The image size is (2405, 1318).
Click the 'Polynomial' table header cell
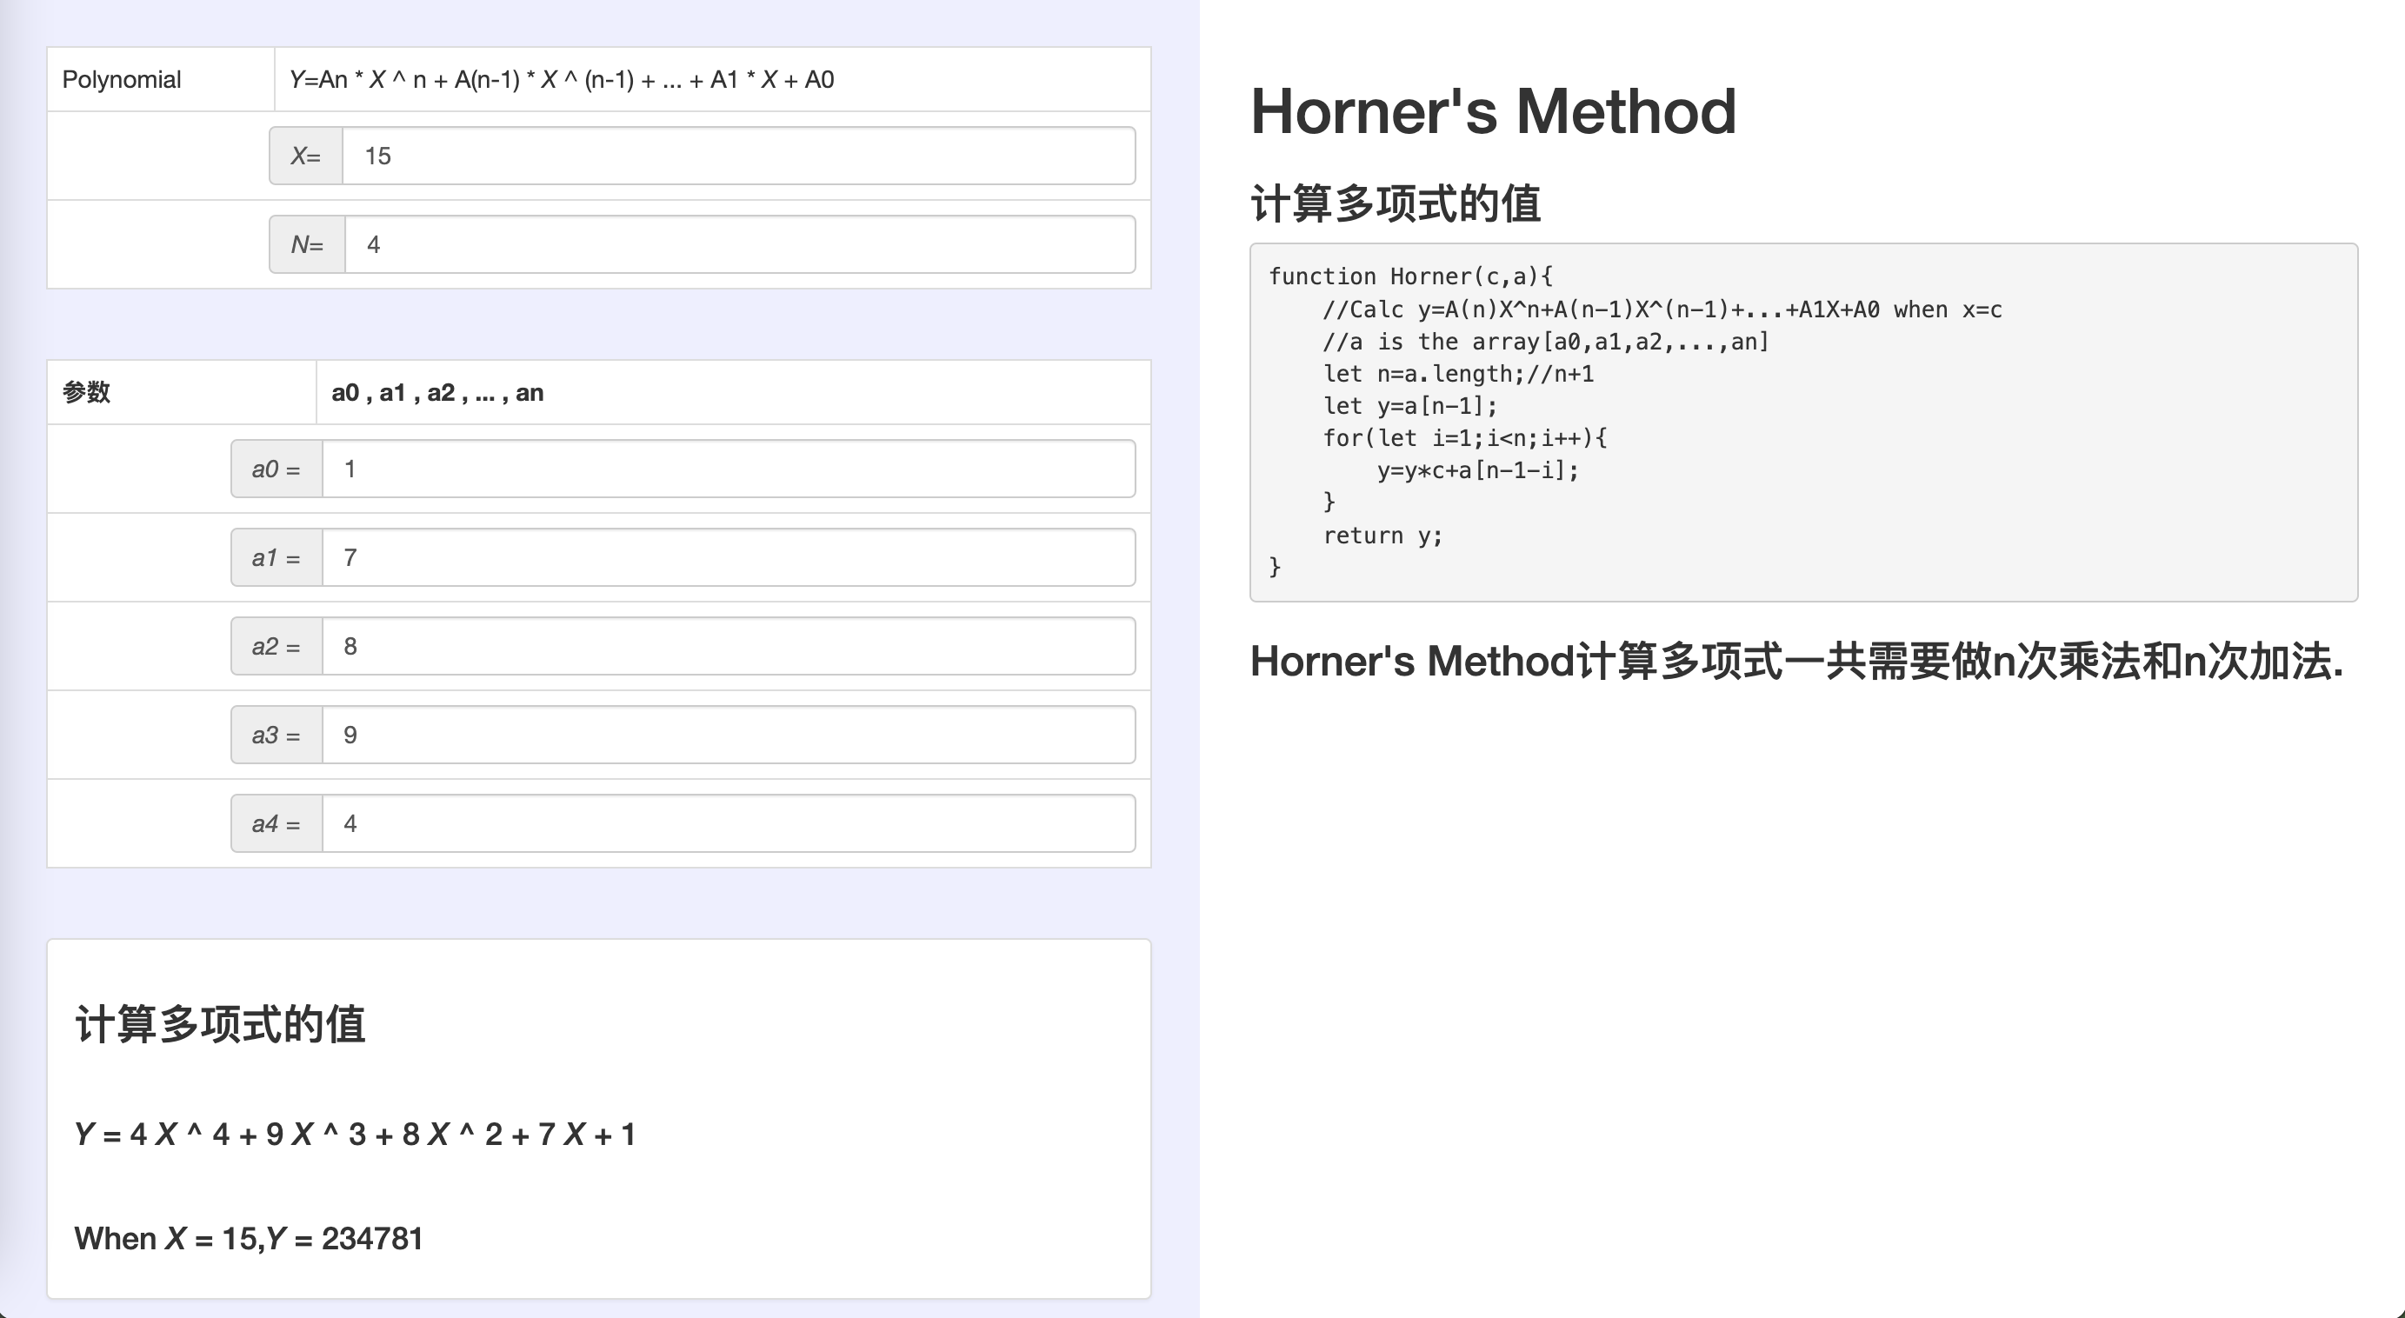(x=161, y=79)
